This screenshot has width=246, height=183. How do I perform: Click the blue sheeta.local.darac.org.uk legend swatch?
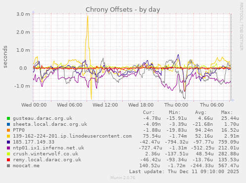pyautogui.click(x=8, y=124)
